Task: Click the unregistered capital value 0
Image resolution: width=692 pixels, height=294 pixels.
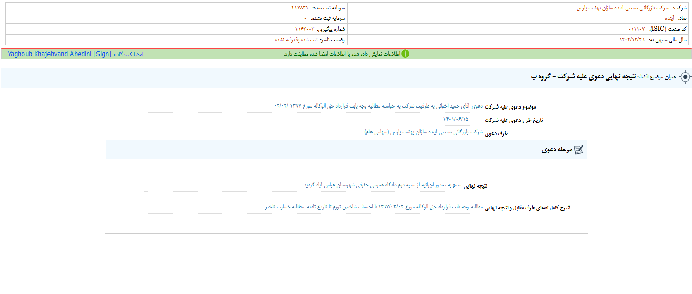Action: click(305, 18)
